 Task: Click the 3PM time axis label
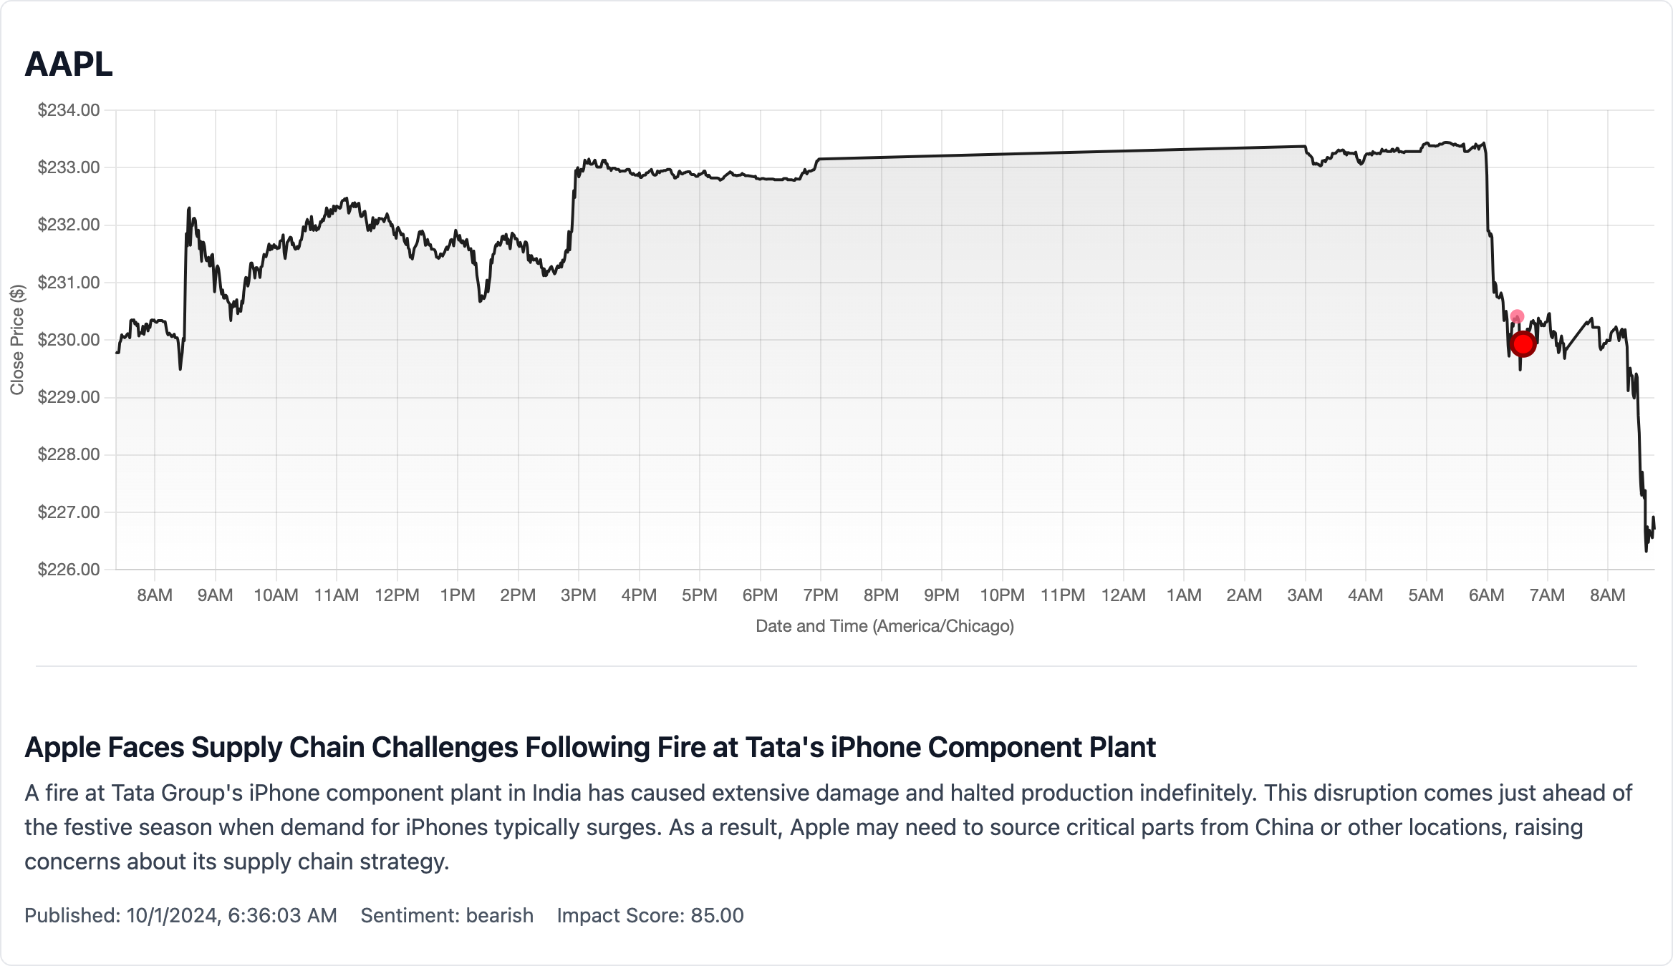coord(578,595)
